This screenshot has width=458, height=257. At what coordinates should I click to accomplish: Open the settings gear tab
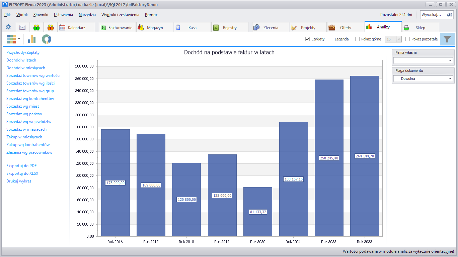click(x=8, y=27)
